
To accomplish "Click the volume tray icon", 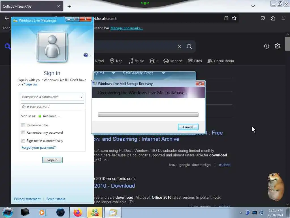I will [x=261, y=213].
